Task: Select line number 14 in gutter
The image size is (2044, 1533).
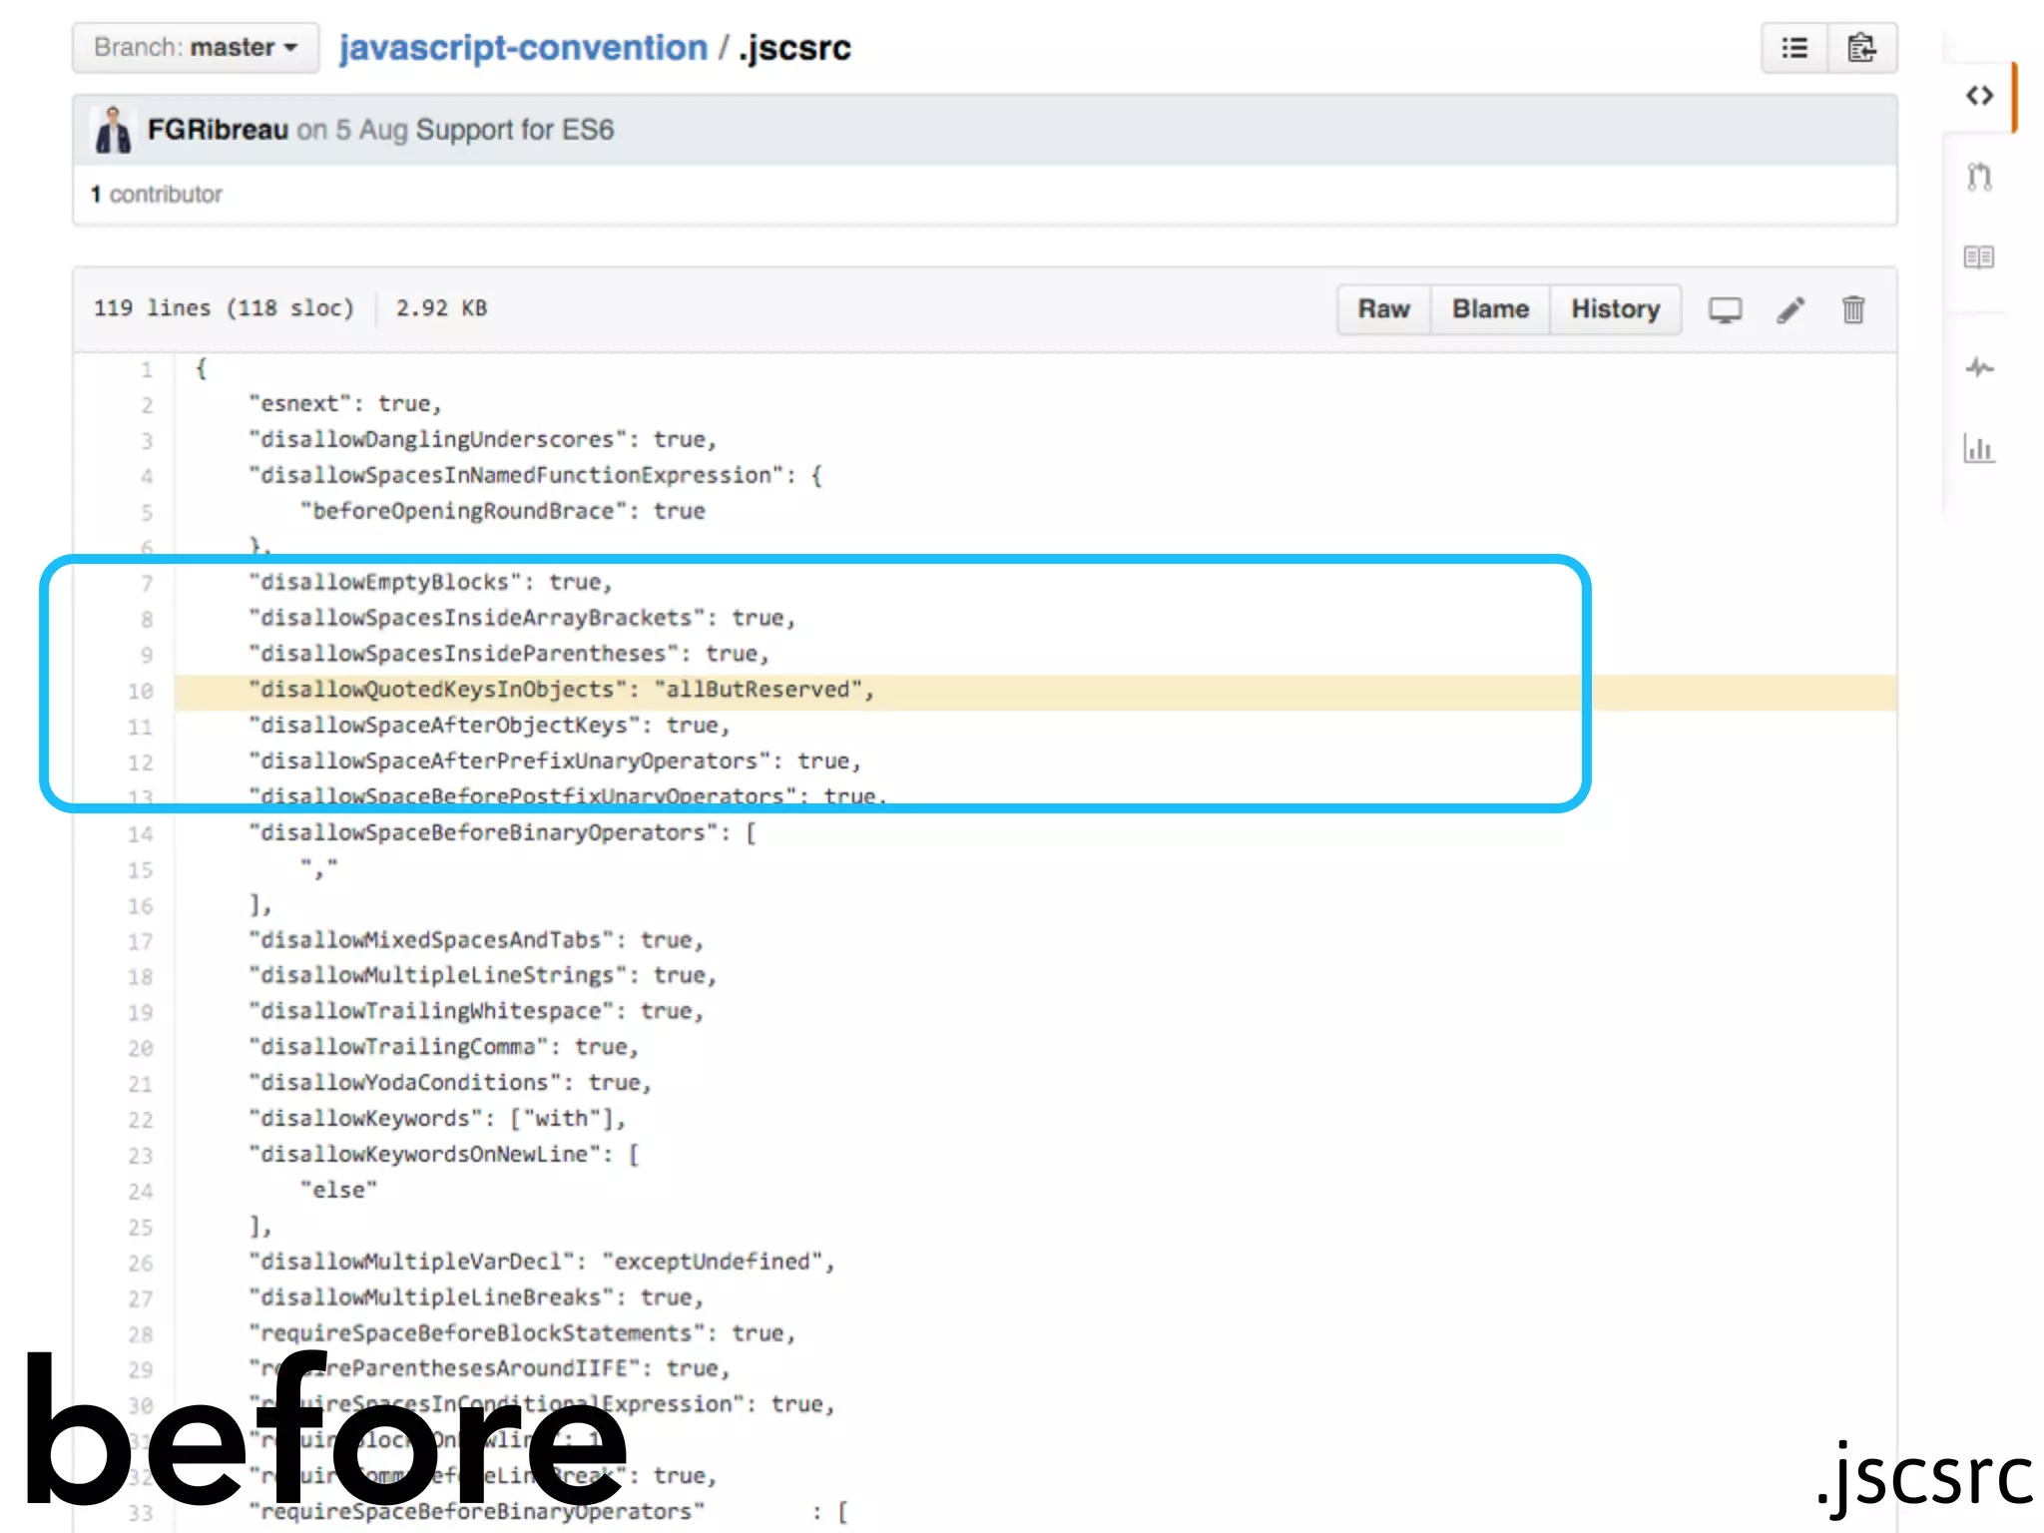Action: tap(141, 834)
